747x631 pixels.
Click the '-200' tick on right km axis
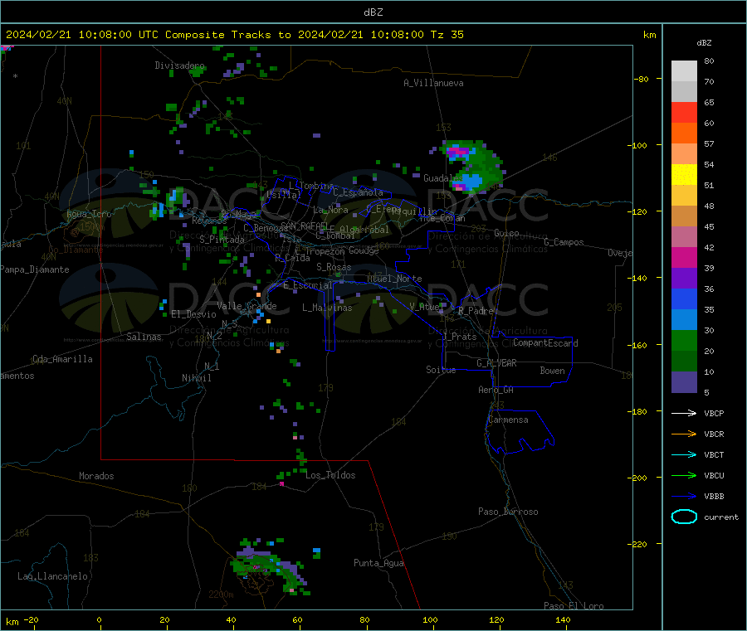pyautogui.click(x=638, y=478)
